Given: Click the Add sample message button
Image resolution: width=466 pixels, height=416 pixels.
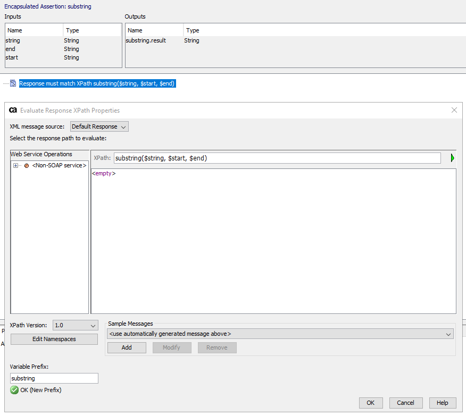Looking at the screenshot, I should pos(127,347).
